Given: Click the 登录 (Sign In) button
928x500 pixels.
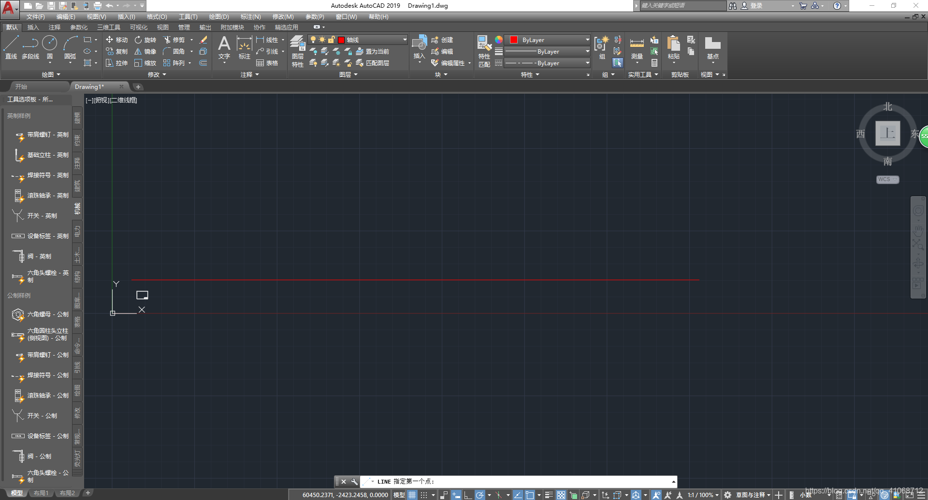Looking at the screenshot, I should pyautogui.click(x=752, y=6).
